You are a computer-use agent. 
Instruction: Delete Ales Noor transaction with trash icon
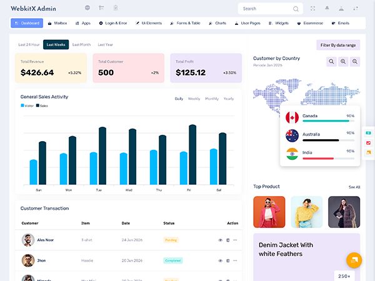[227, 240]
